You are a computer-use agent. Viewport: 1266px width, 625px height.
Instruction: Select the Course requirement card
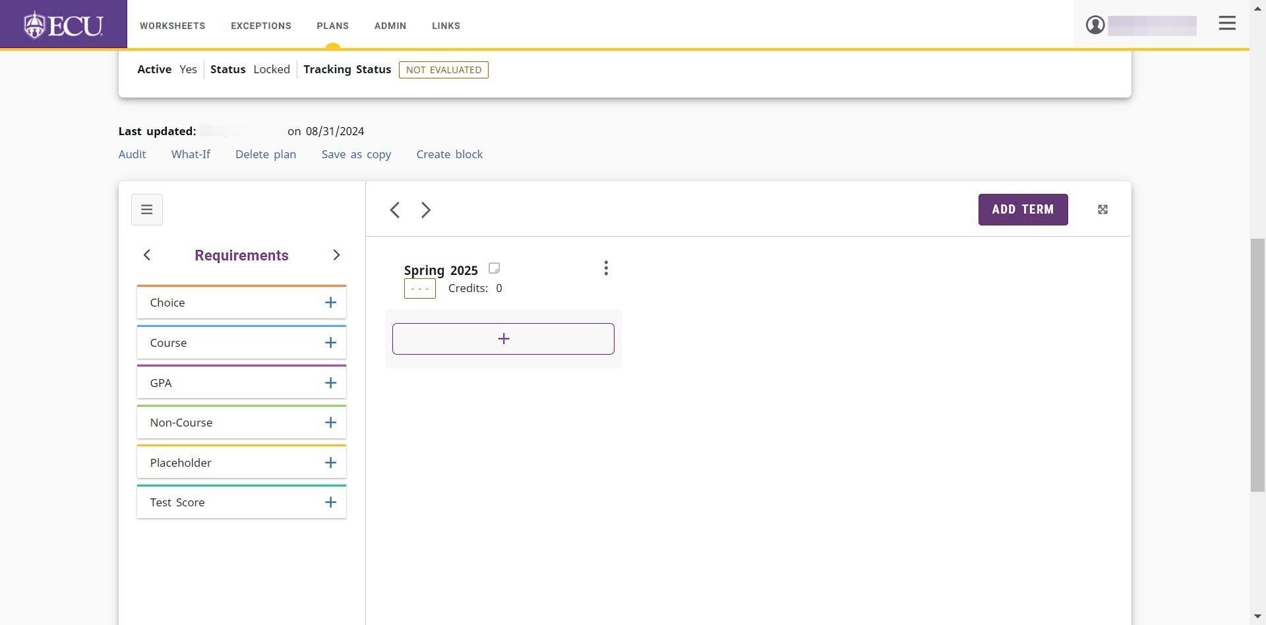tap(241, 343)
